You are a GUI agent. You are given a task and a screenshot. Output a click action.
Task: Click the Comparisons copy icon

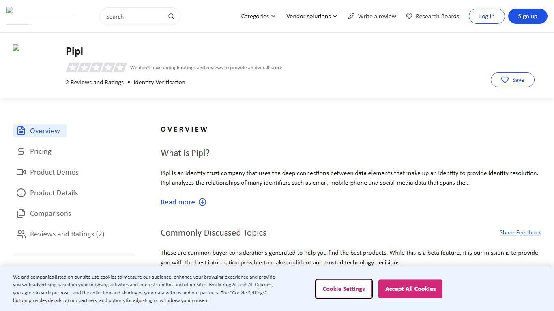pos(21,213)
